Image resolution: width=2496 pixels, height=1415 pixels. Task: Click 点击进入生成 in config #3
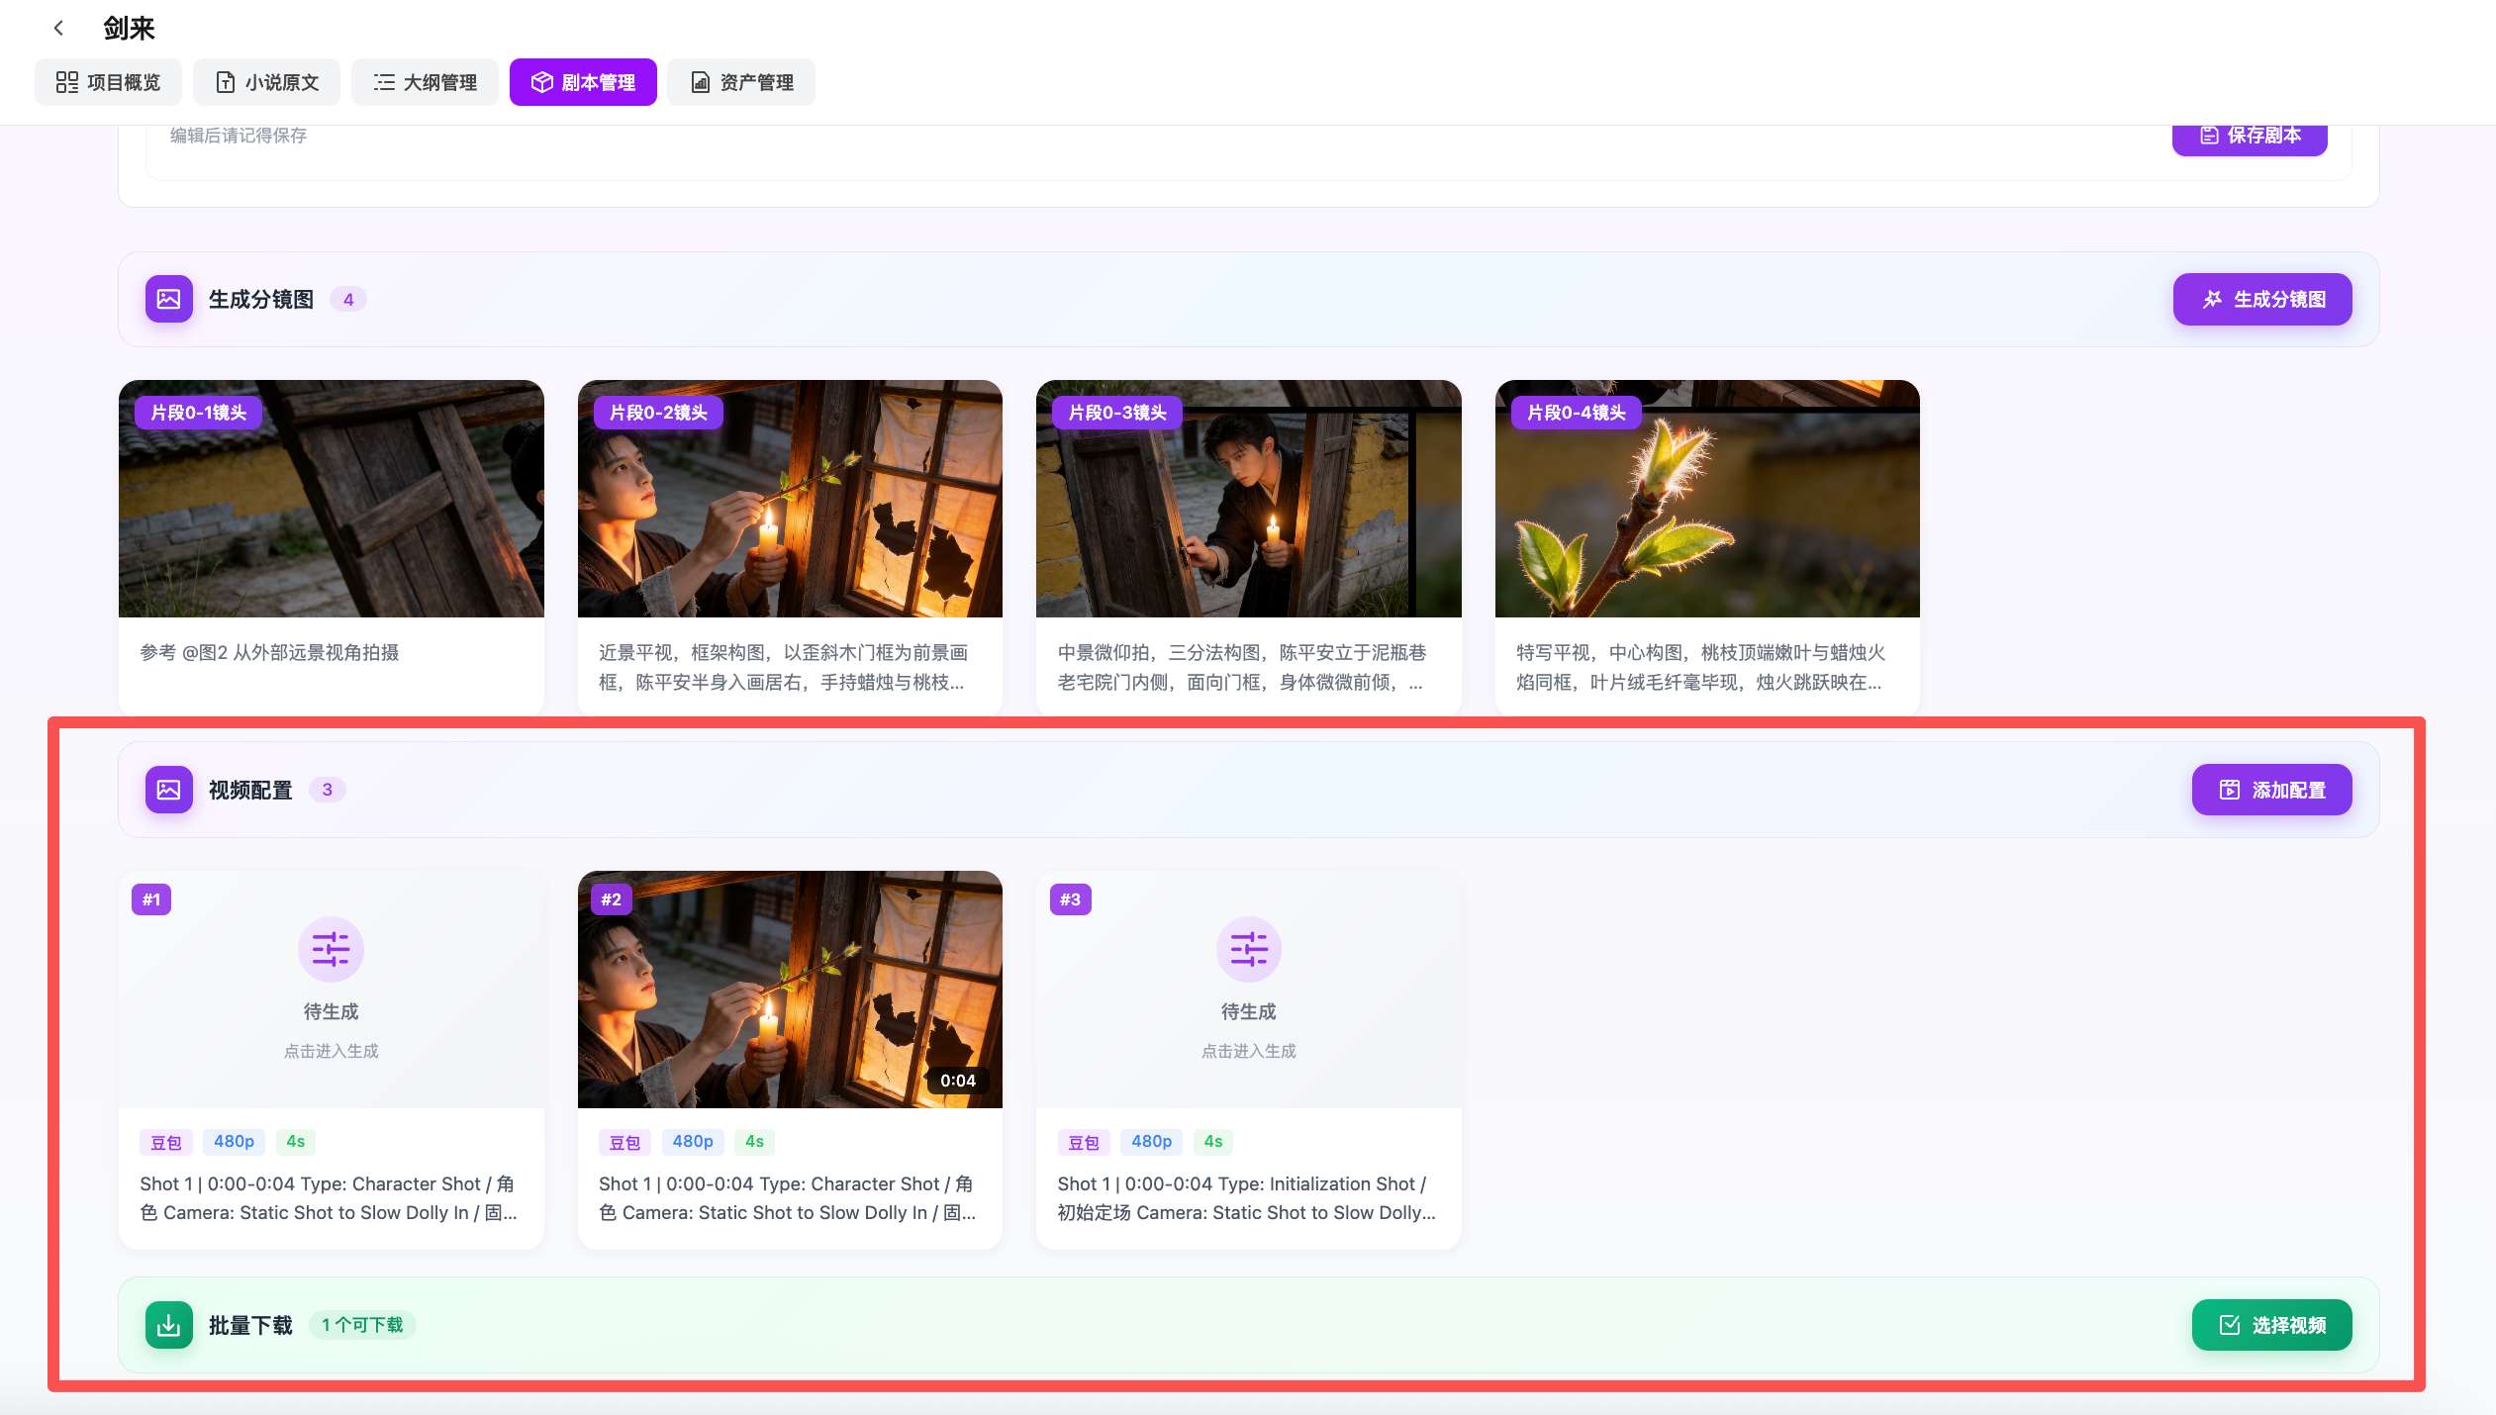[x=1249, y=1051]
